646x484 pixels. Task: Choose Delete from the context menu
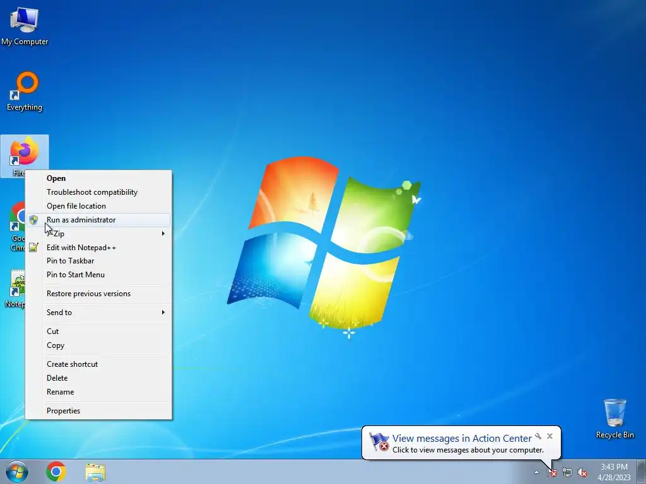(98, 378)
